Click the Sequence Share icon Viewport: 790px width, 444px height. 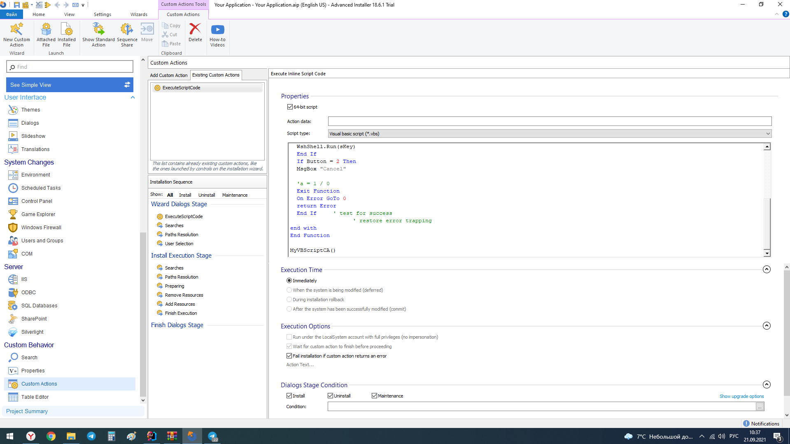[127, 29]
